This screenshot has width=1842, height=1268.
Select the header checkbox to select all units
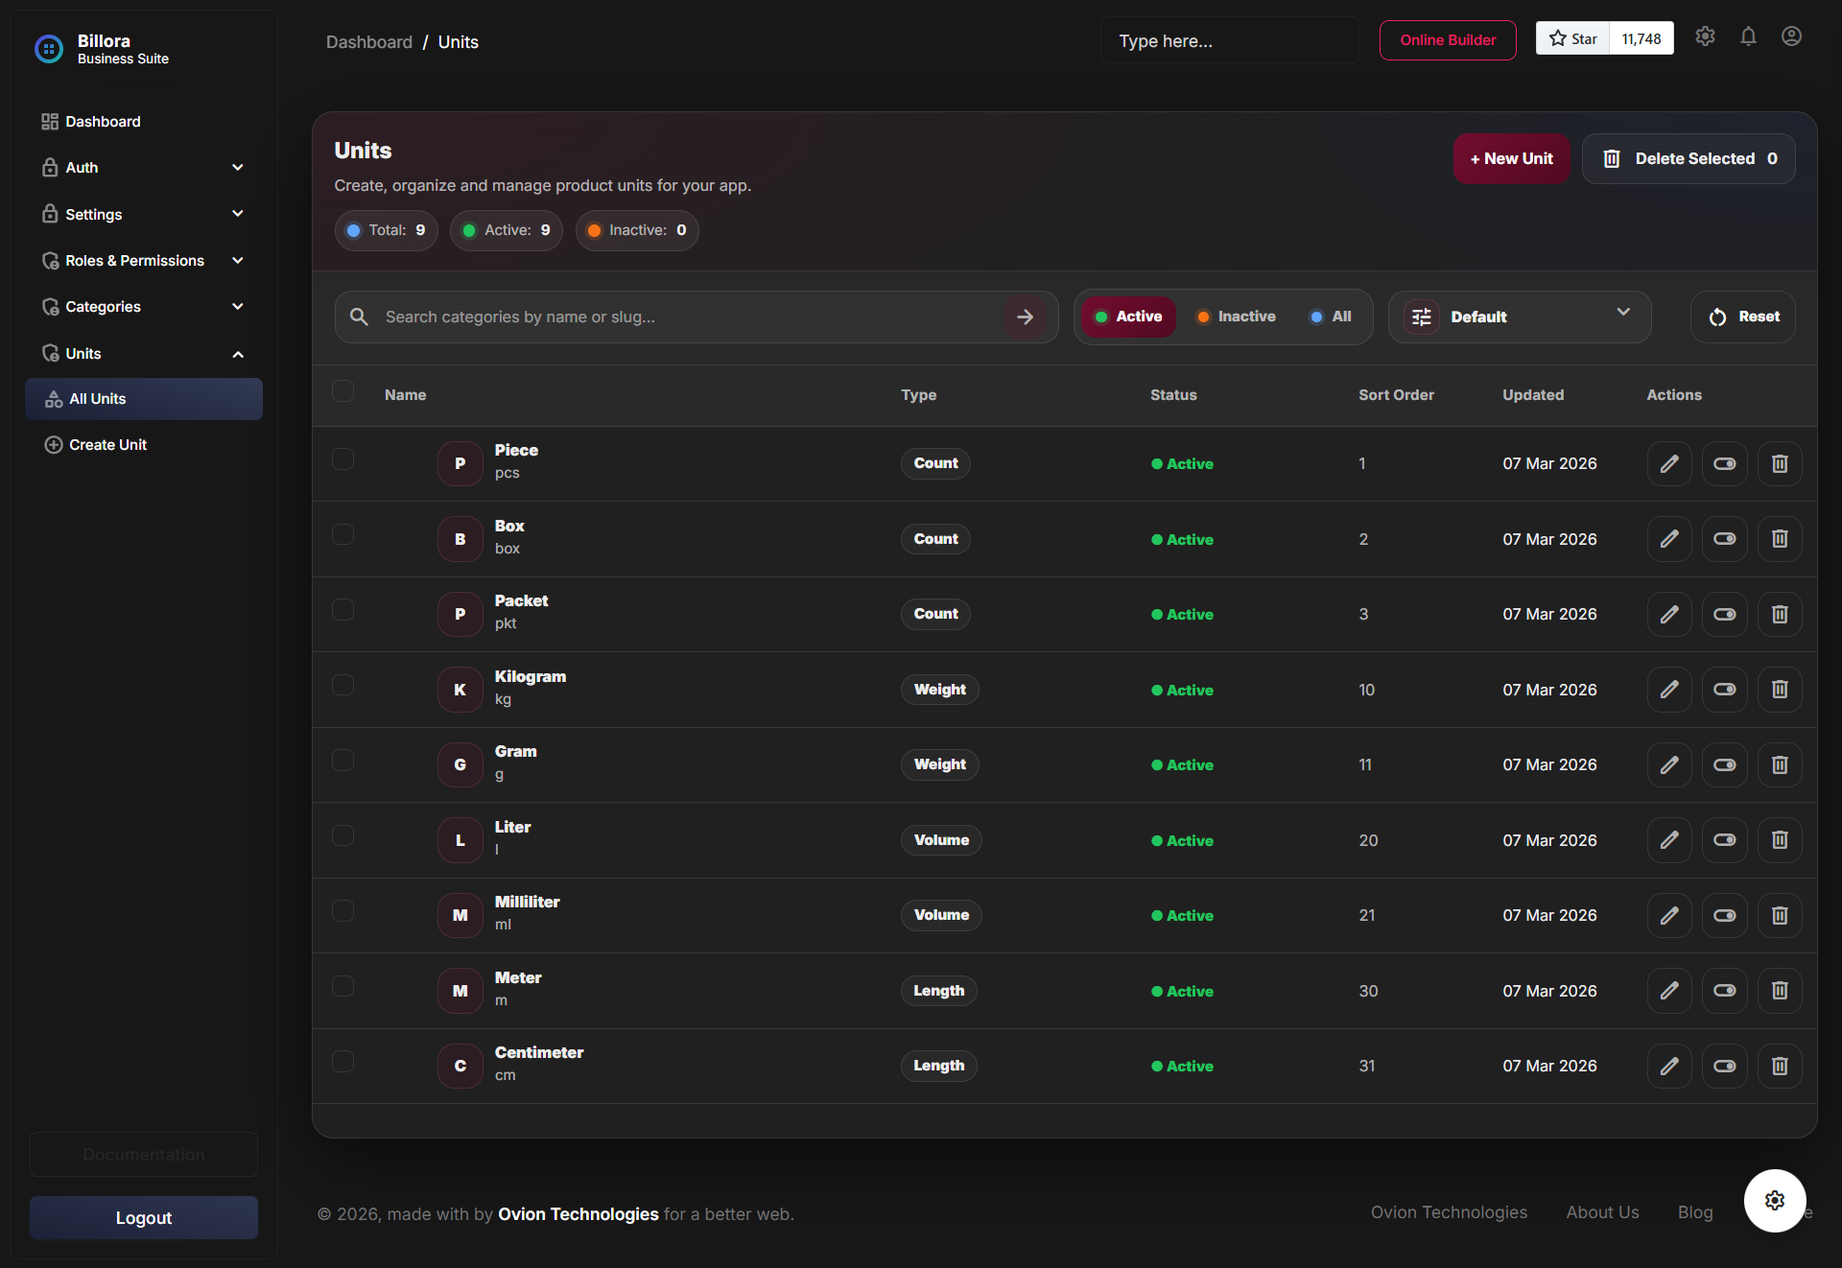(342, 390)
